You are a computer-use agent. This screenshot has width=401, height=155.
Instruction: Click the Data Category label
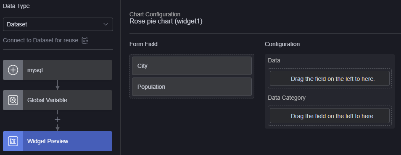pos(286,98)
